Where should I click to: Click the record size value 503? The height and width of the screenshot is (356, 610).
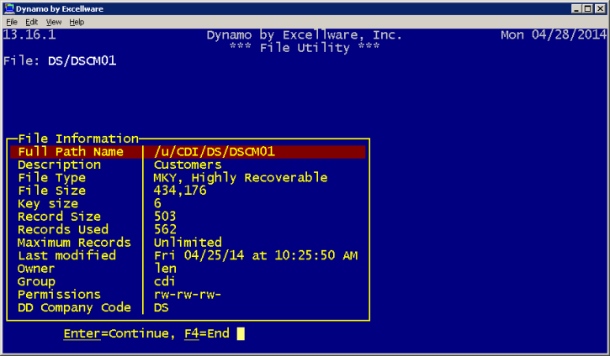coord(165,217)
